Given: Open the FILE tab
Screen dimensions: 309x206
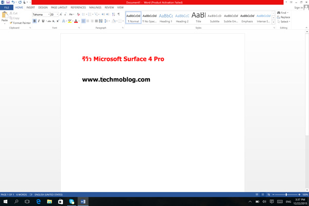Looking at the screenshot, I should tap(7, 8).
